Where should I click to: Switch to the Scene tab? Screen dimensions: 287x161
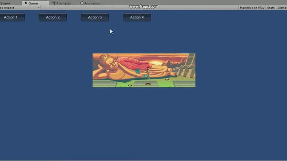pos(5,3)
